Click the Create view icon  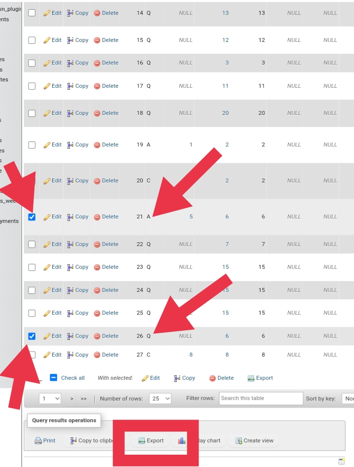click(x=239, y=441)
